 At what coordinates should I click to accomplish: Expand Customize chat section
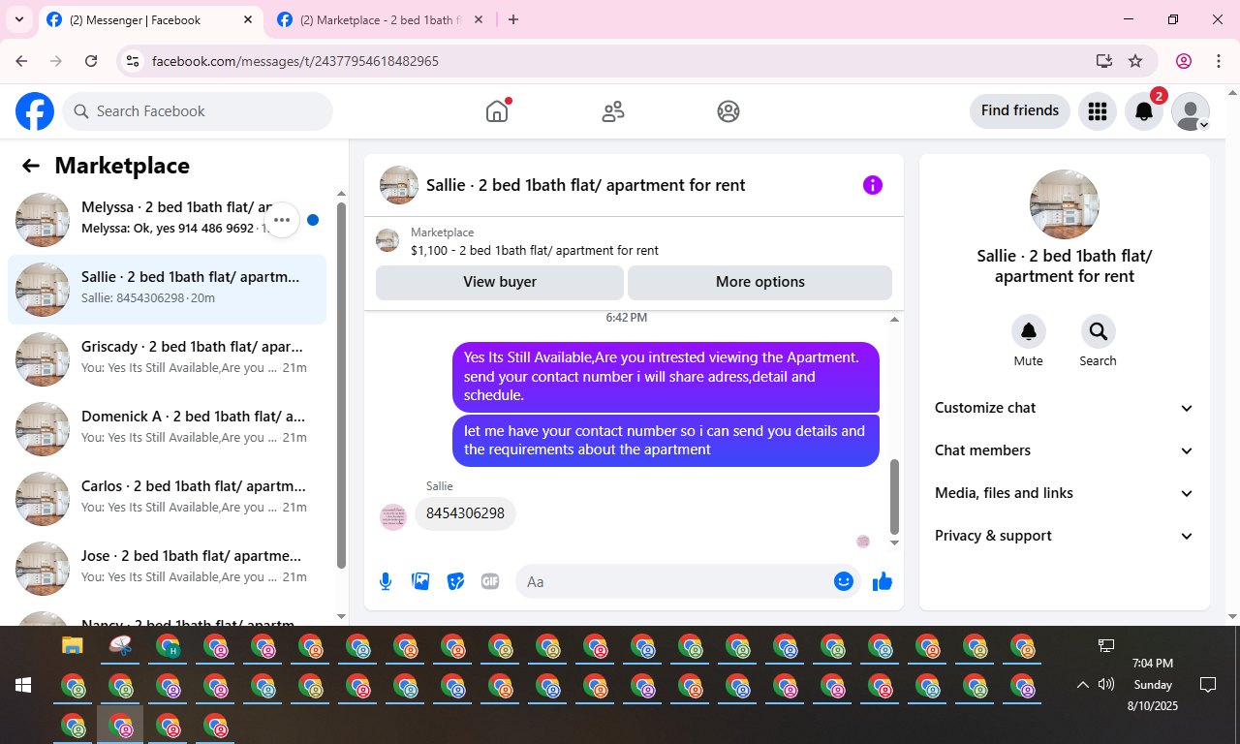point(1064,408)
